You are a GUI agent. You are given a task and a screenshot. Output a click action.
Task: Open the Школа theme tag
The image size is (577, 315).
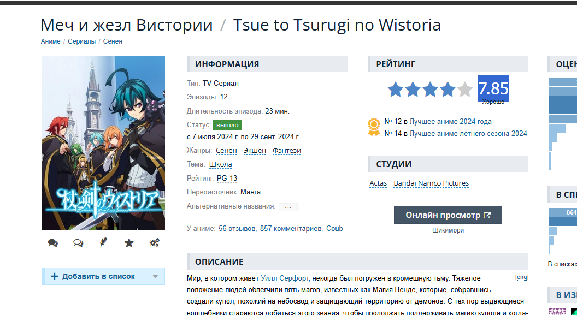tap(220, 164)
